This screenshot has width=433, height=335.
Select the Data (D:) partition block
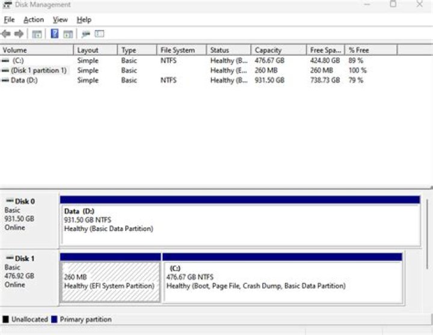click(240, 221)
